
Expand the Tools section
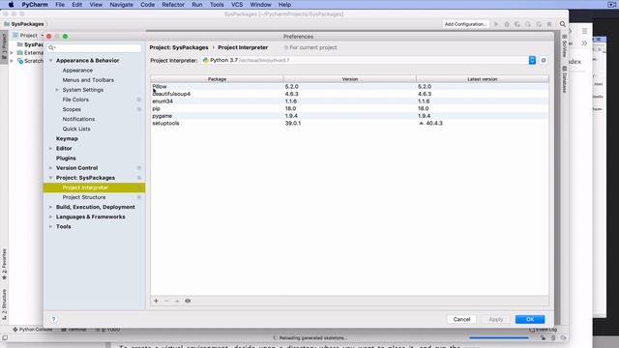click(51, 227)
